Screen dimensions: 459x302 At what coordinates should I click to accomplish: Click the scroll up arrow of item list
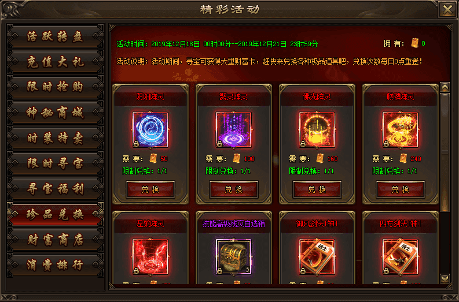point(445,87)
